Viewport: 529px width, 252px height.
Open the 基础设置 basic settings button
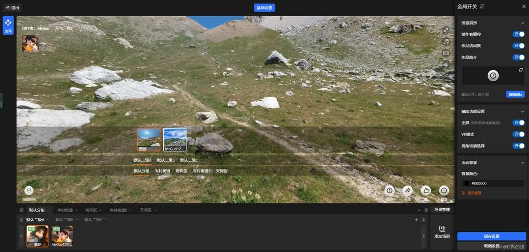pyautogui.click(x=264, y=8)
